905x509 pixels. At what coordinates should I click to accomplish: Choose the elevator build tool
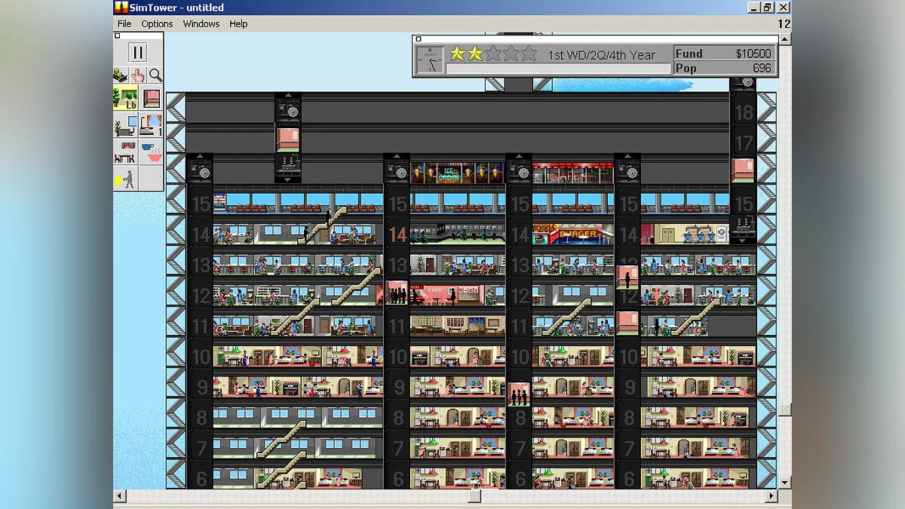coord(151,98)
